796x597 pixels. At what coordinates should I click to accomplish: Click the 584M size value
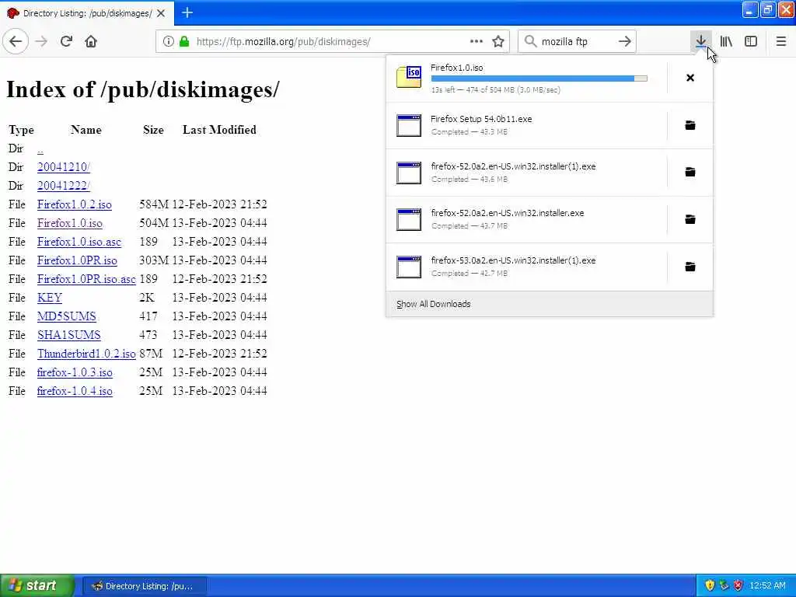point(154,204)
